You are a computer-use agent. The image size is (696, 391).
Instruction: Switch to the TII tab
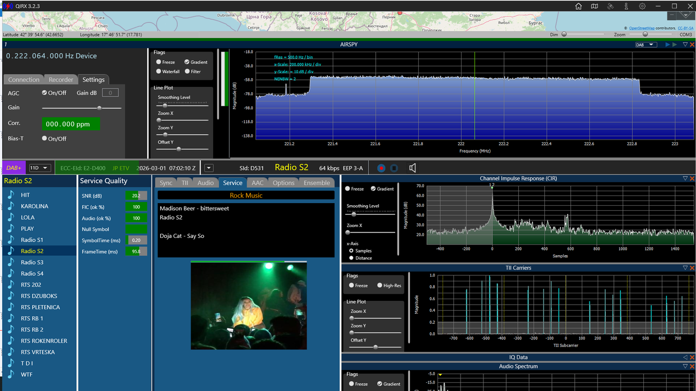click(x=185, y=183)
